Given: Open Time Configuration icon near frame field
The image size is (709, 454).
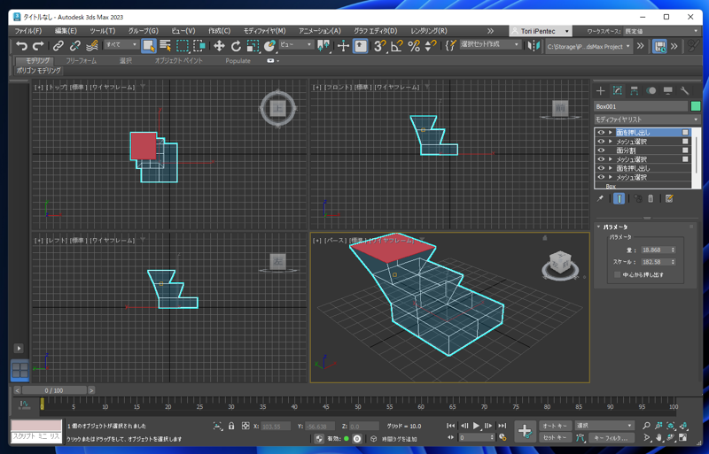Looking at the screenshot, I should (x=503, y=437).
